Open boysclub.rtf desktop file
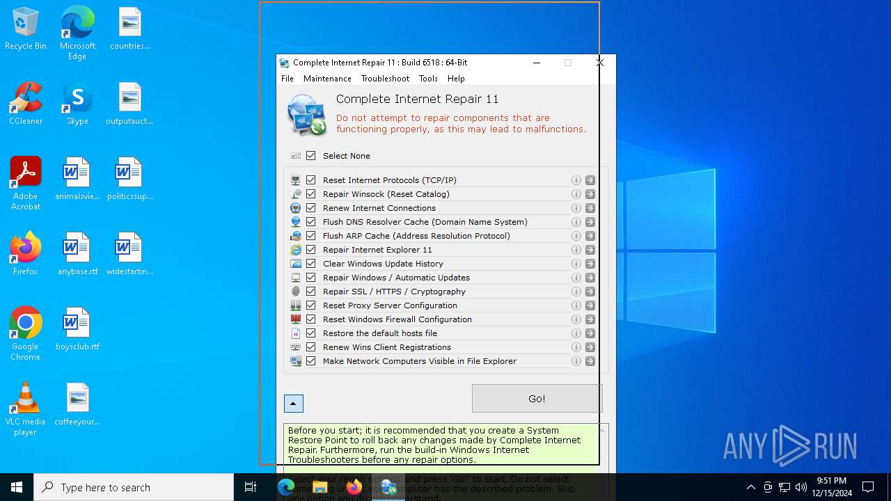Viewport: 891px width, 501px height. (x=77, y=329)
